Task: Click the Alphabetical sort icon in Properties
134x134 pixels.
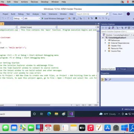Action: 106,80
